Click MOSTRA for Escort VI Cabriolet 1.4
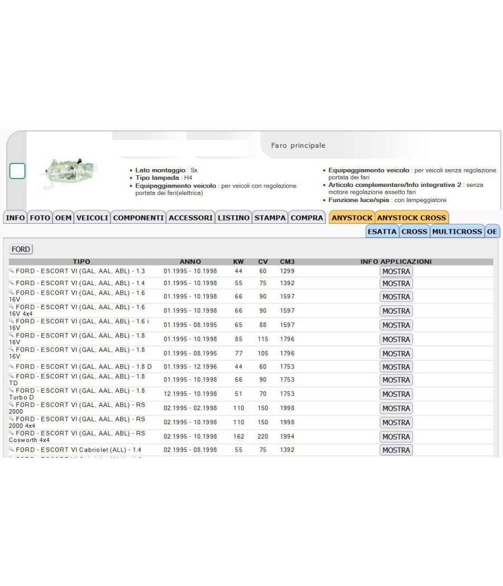 tap(396, 450)
